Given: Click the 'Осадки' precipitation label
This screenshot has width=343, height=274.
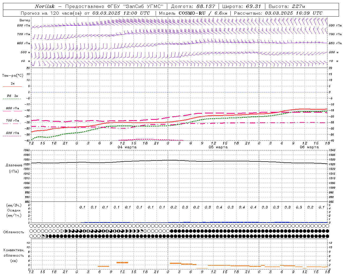Looking at the screenshot, I should [x=14, y=210].
